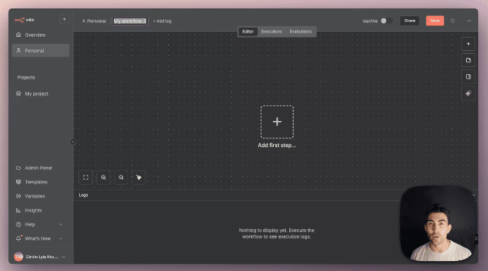The image size is (488, 271).
Task: Click the zoom in icon
Action: (x=103, y=178)
